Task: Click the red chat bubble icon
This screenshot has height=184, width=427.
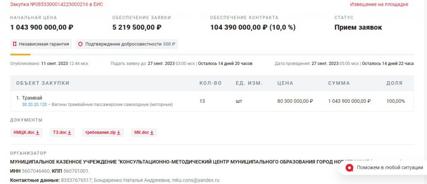Action: pos(349,168)
